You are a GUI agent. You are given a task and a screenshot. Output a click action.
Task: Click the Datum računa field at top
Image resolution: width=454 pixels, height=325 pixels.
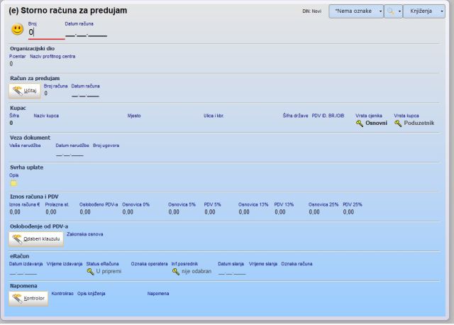[86, 33]
